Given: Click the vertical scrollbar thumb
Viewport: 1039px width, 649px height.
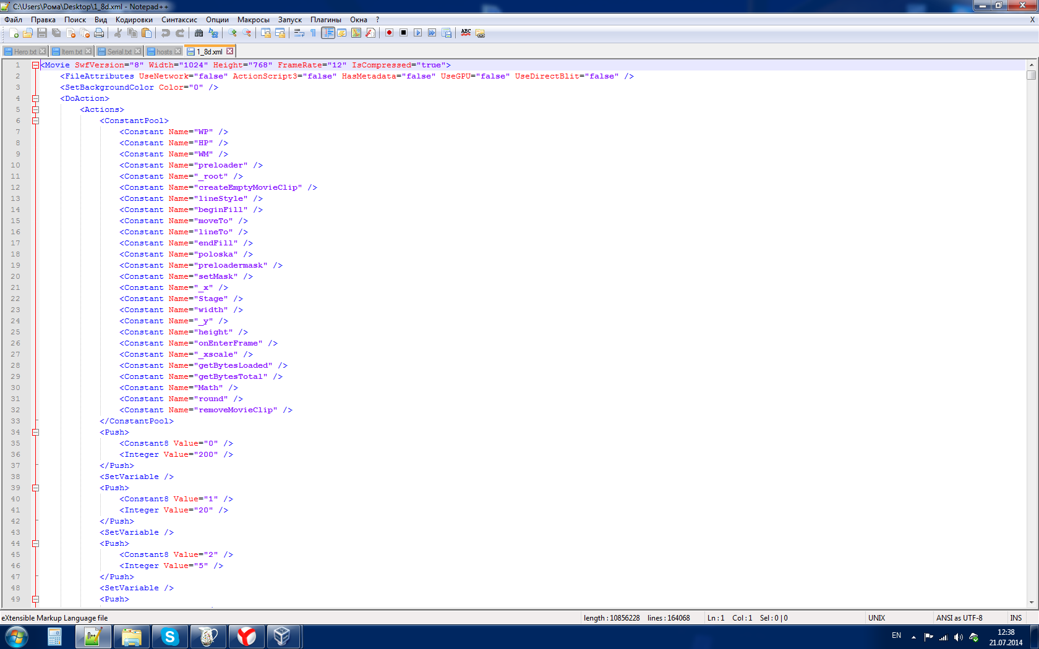Looking at the screenshot, I should 1031,75.
